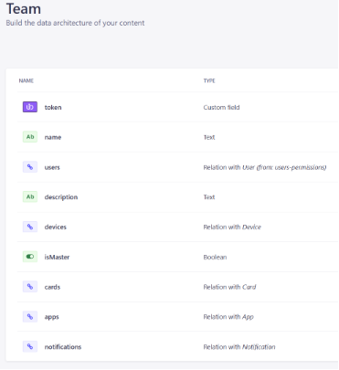Click the notifications field label
339x370 pixels.
[63, 347]
